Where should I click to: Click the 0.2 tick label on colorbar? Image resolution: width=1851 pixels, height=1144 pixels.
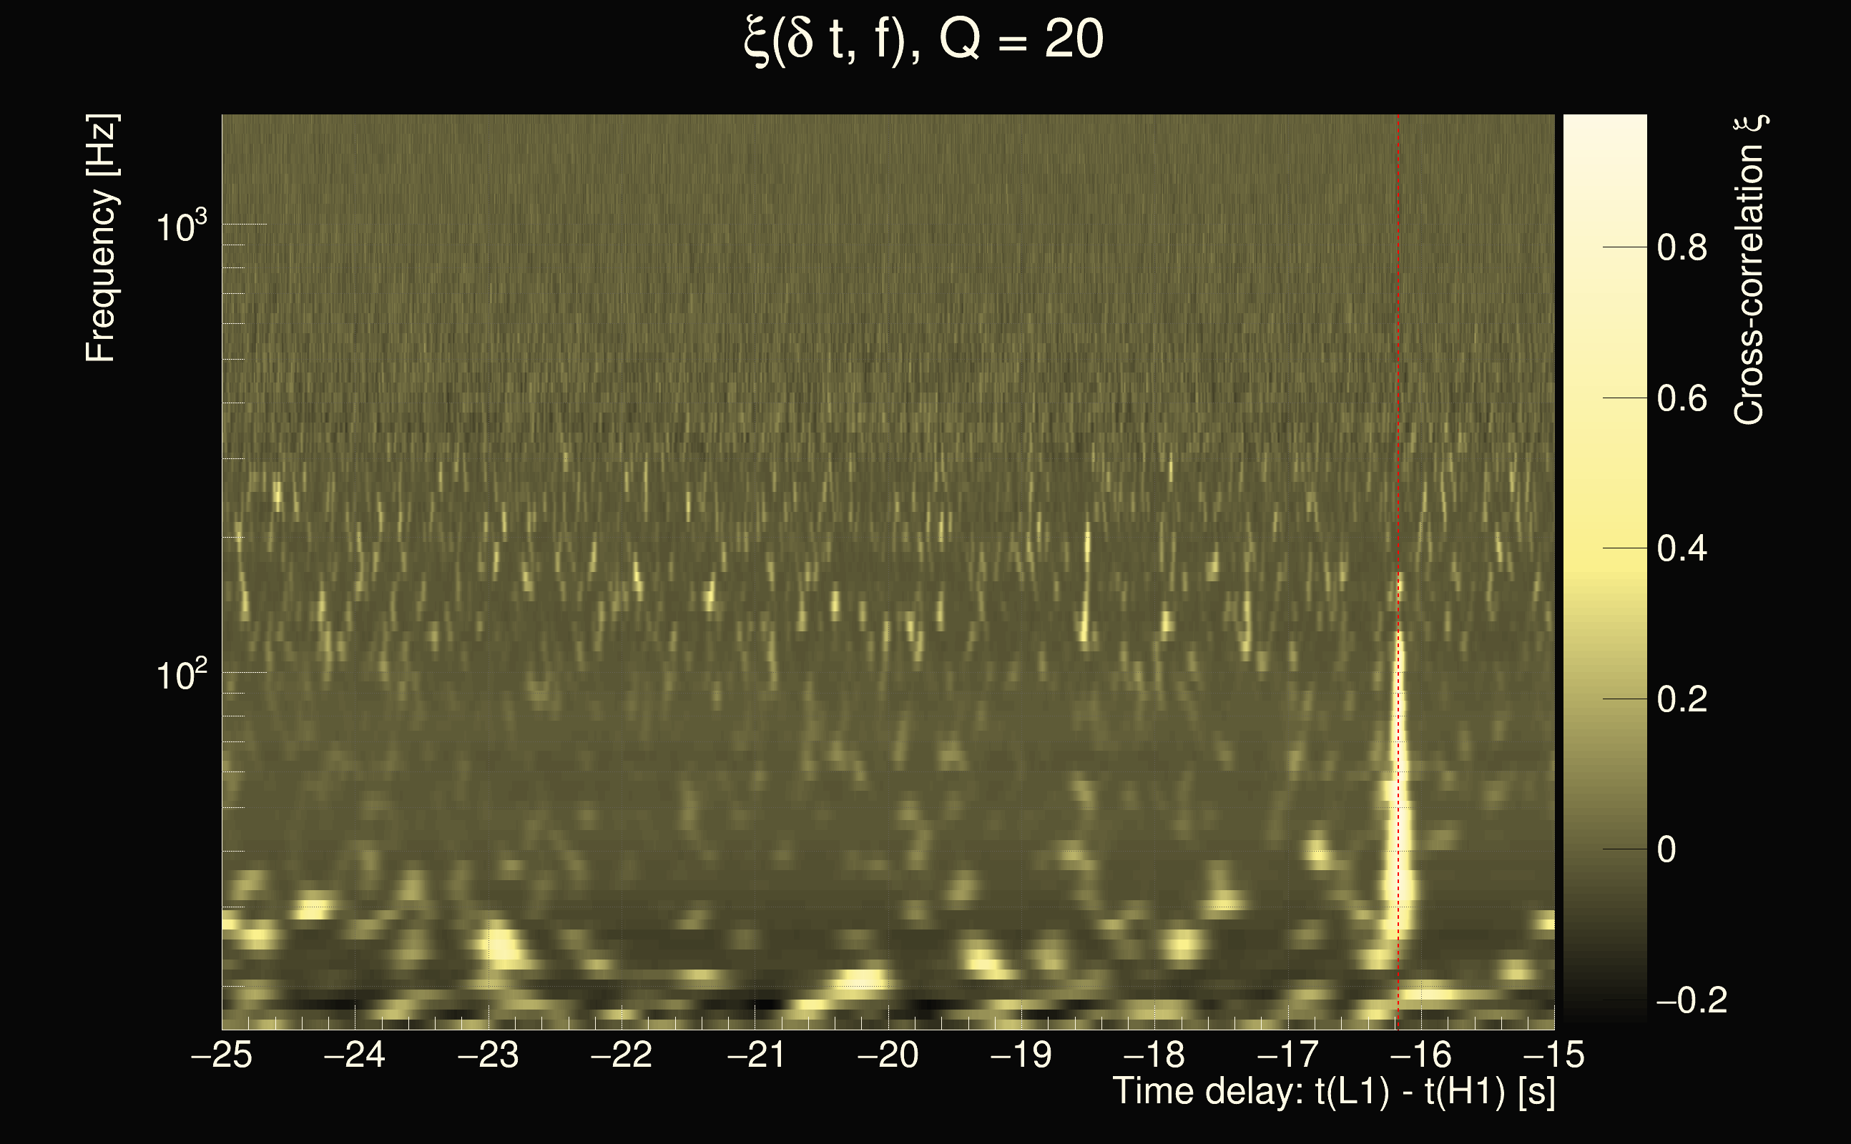click(1681, 699)
